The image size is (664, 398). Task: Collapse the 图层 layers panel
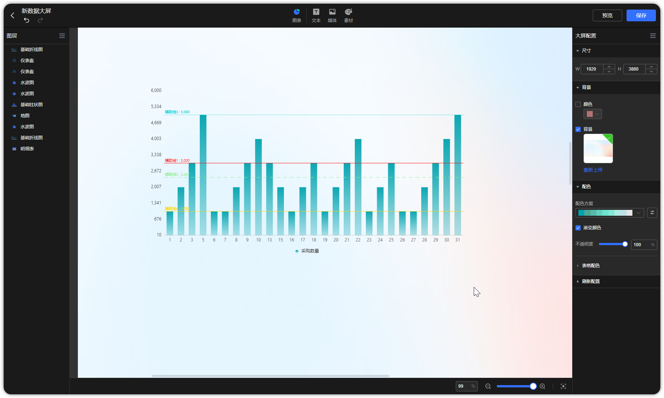(x=62, y=36)
